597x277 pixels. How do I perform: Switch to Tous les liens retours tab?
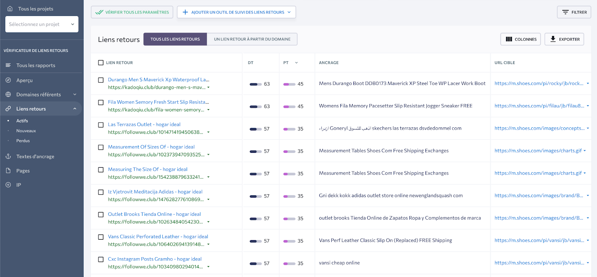tap(175, 39)
